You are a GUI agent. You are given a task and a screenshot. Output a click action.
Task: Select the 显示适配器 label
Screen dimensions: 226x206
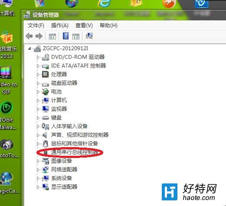click(x=64, y=187)
